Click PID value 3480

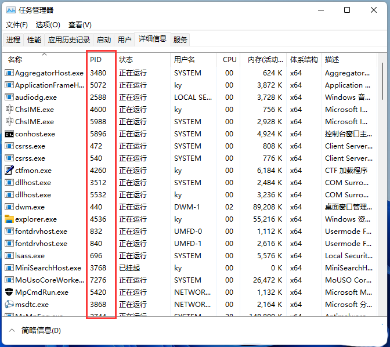click(x=98, y=73)
